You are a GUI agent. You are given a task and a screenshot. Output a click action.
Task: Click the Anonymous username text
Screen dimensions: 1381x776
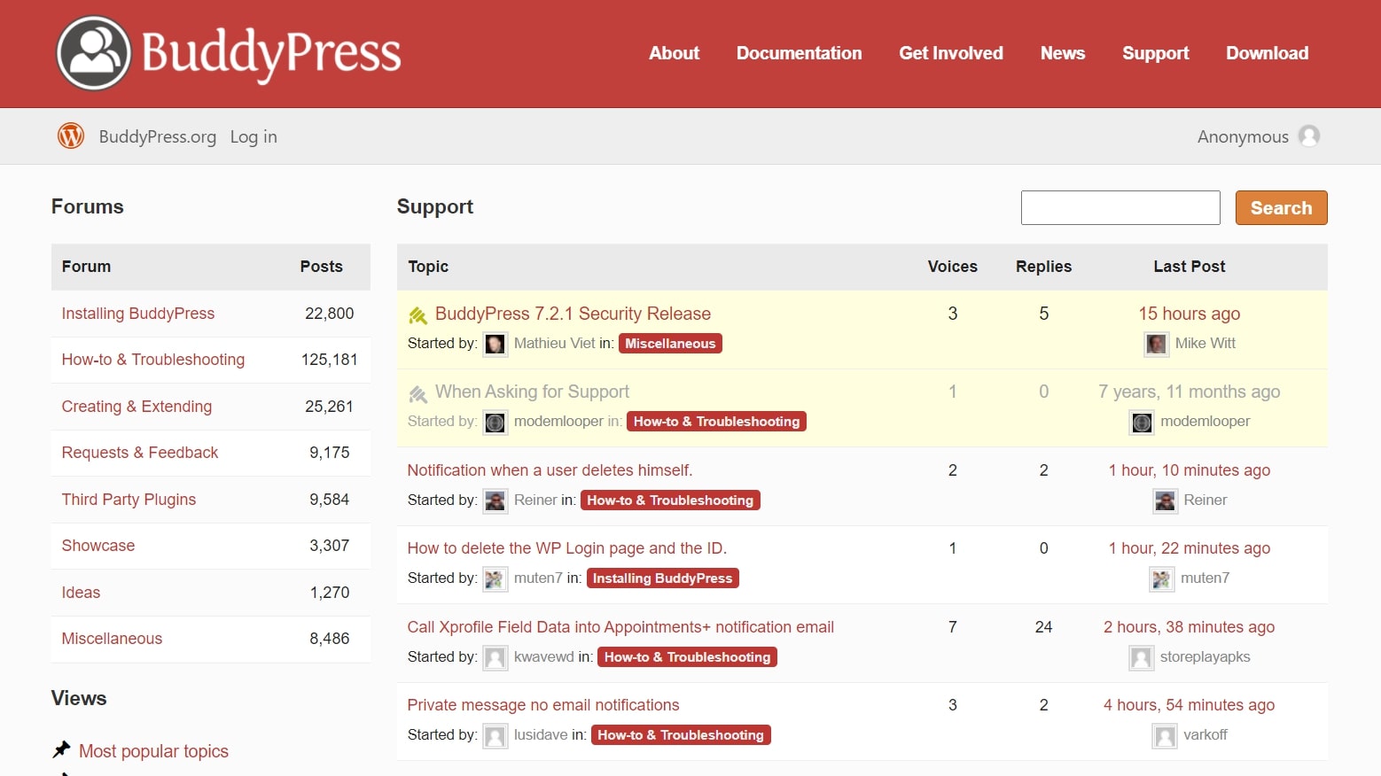tap(1243, 136)
